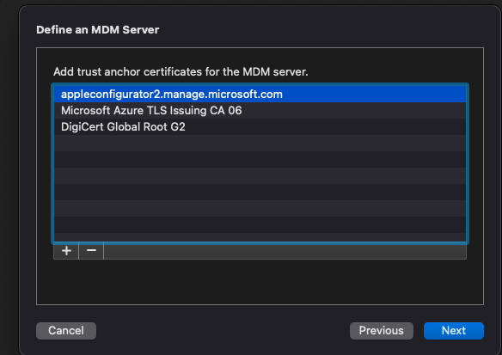Viewport: 502px width, 355px height.
Task: Go back with the Previous button
Action: (x=382, y=331)
